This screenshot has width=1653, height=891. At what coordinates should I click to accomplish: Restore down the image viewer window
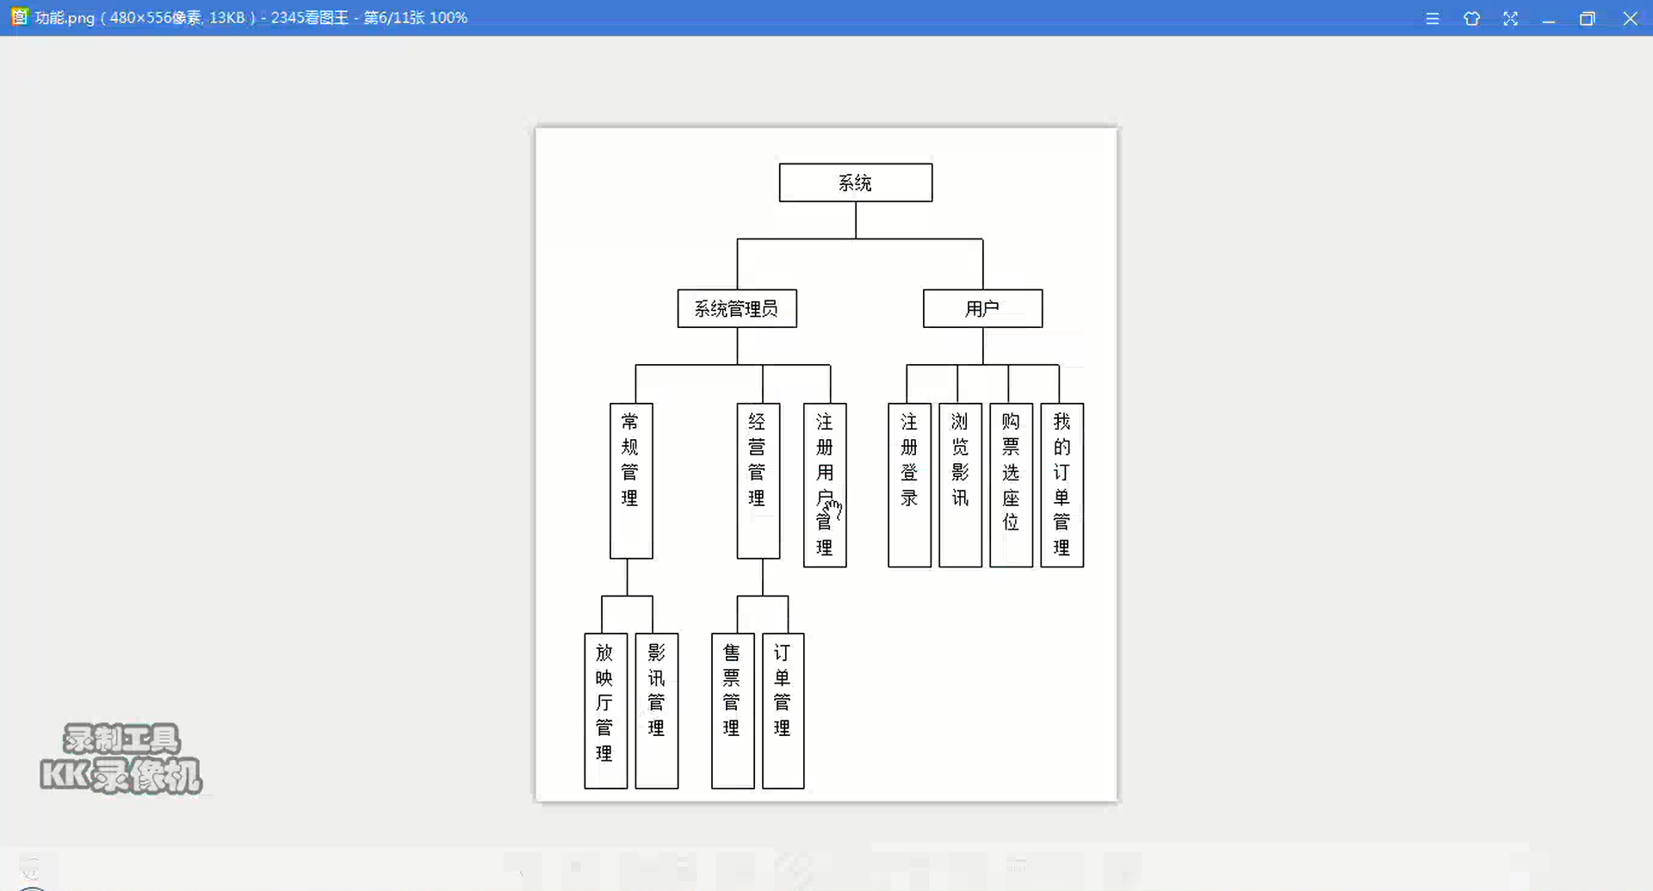tap(1588, 18)
